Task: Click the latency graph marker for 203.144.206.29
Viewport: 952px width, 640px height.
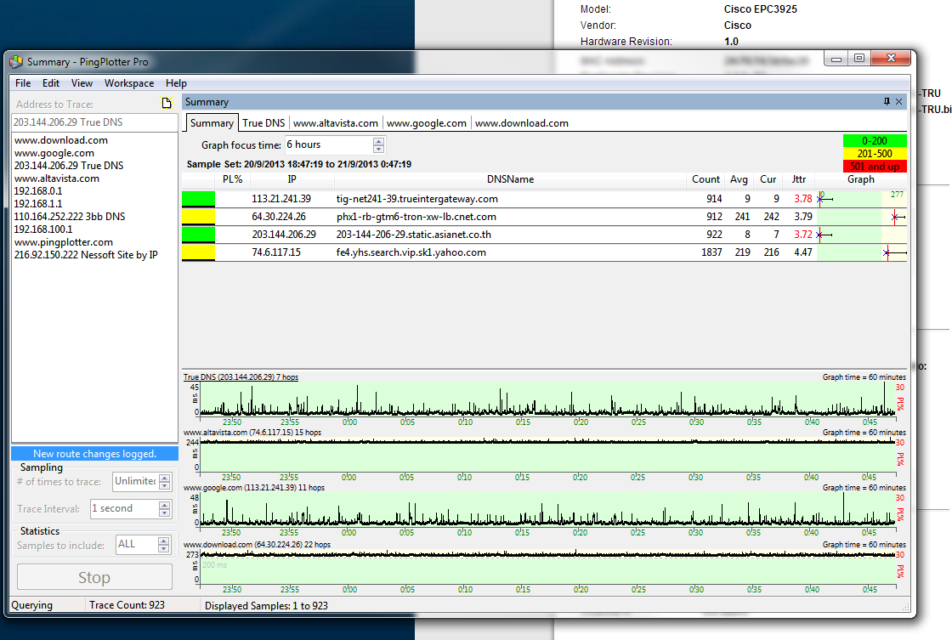Action: point(819,235)
